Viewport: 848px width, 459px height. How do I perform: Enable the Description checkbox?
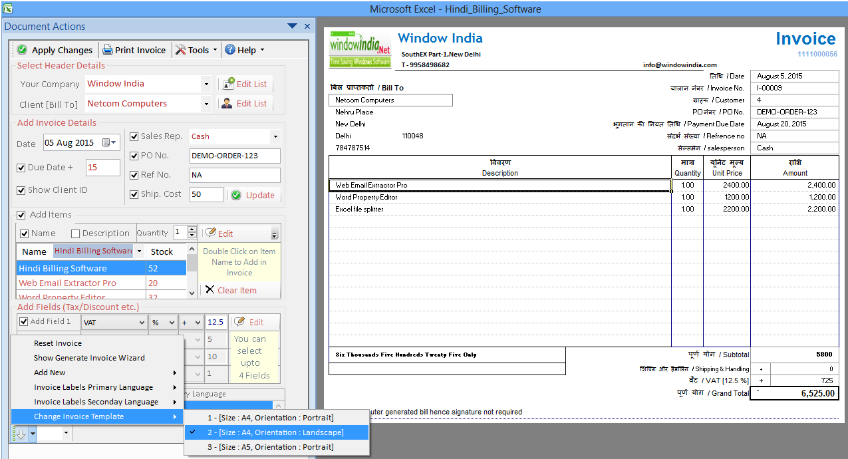[76, 233]
